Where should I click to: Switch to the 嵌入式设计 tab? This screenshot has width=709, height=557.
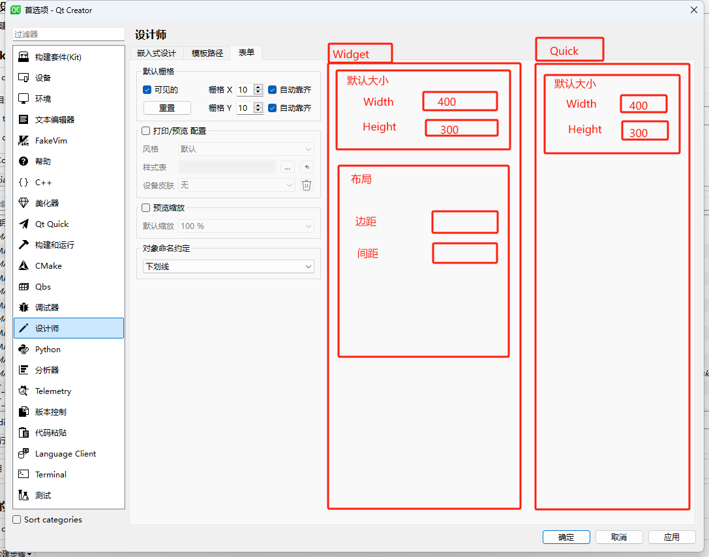pyautogui.click(x=157, y=53)
